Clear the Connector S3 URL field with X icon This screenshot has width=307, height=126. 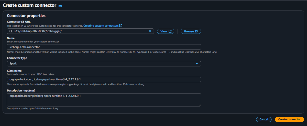click(x=150, y=31)
